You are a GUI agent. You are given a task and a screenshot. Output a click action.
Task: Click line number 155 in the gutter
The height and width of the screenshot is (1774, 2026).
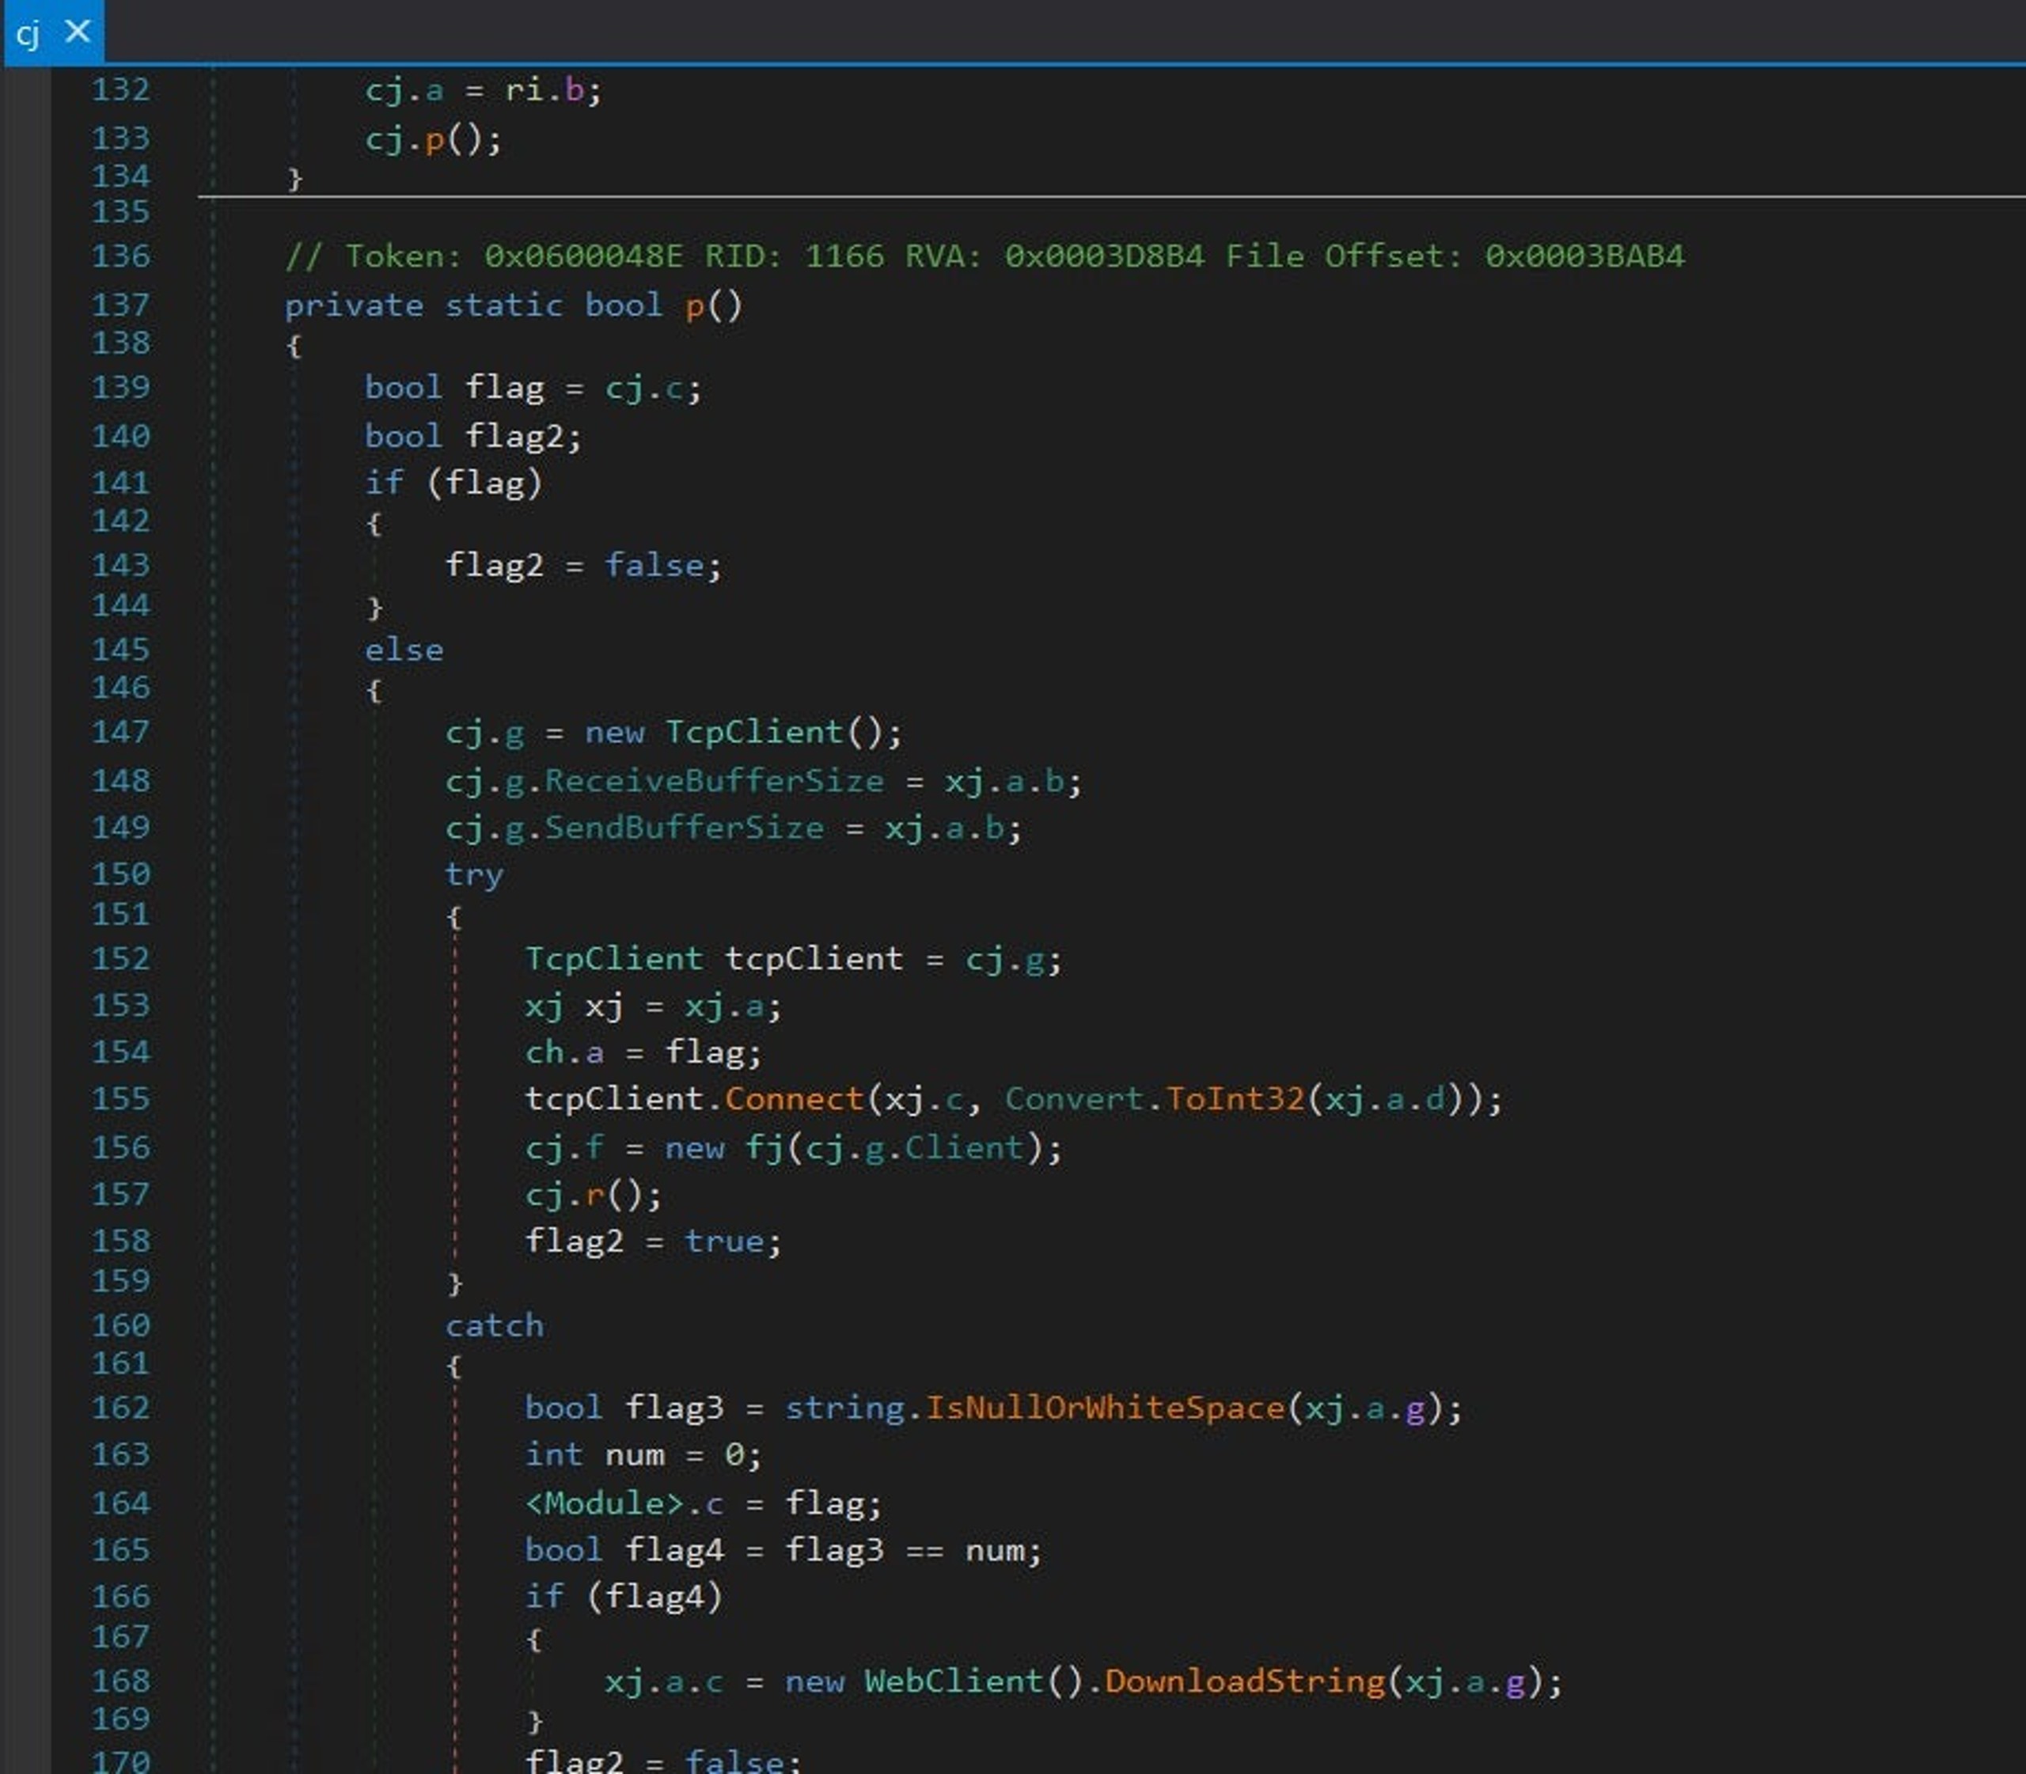(120, 1097)
